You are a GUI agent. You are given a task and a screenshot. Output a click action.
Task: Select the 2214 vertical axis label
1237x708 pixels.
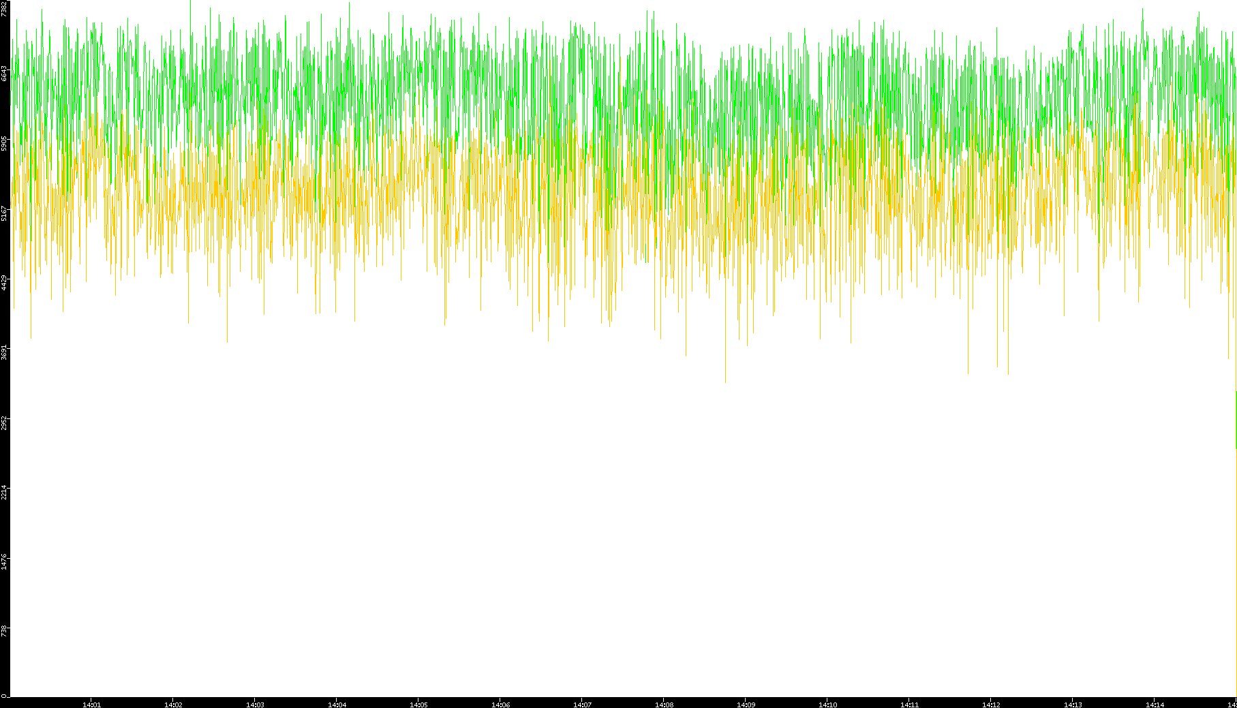point(5,491)
